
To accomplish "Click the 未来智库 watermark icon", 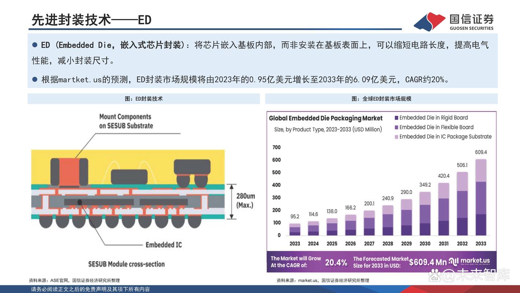I will coord(435,275).
